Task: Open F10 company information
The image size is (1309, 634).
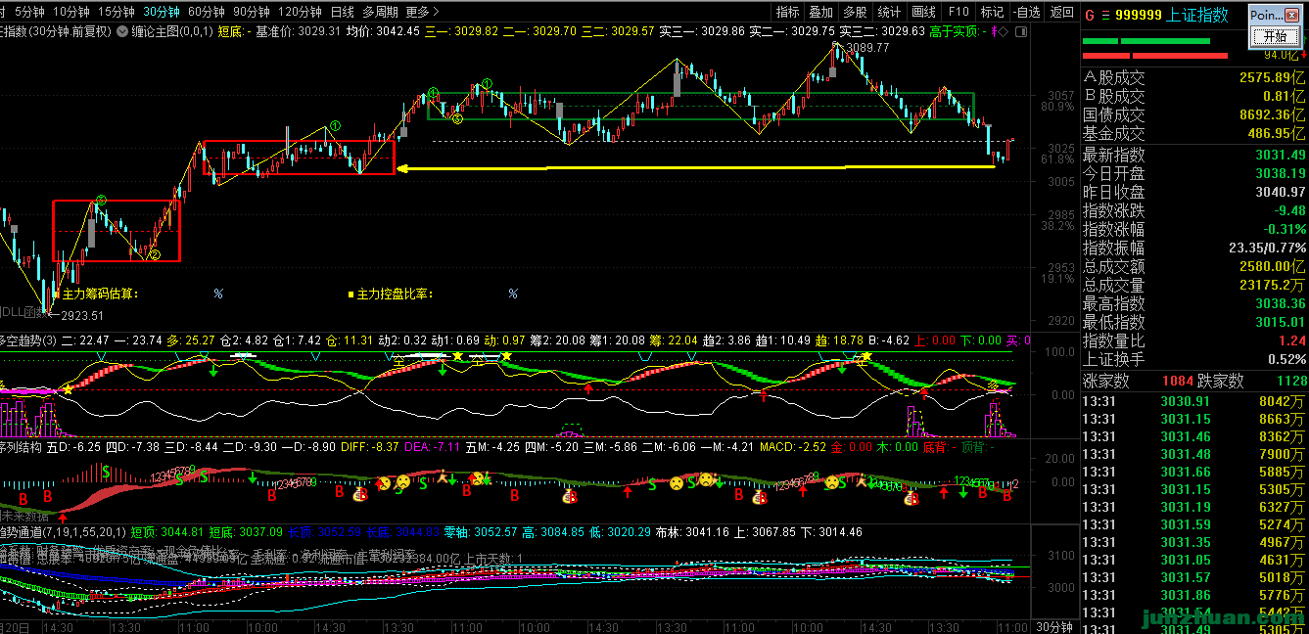Action: pos(958,12)
